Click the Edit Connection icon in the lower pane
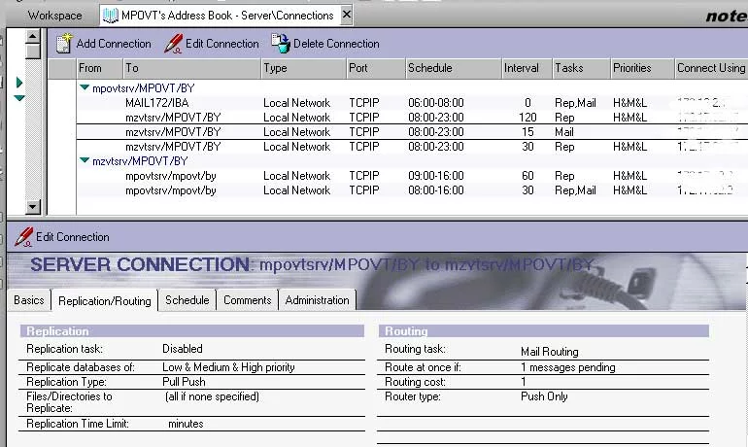Viewport: 748px width, 447px height. tap(23, 236)
